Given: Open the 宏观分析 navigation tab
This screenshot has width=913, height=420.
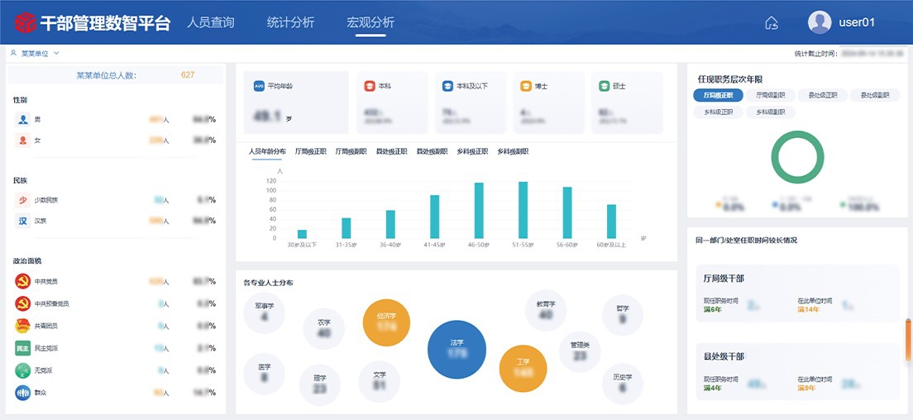Looking at the screenshot, I should pos(370,22).
